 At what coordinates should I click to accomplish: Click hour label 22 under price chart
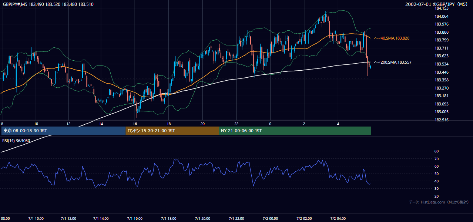click(x=236, y=124)
